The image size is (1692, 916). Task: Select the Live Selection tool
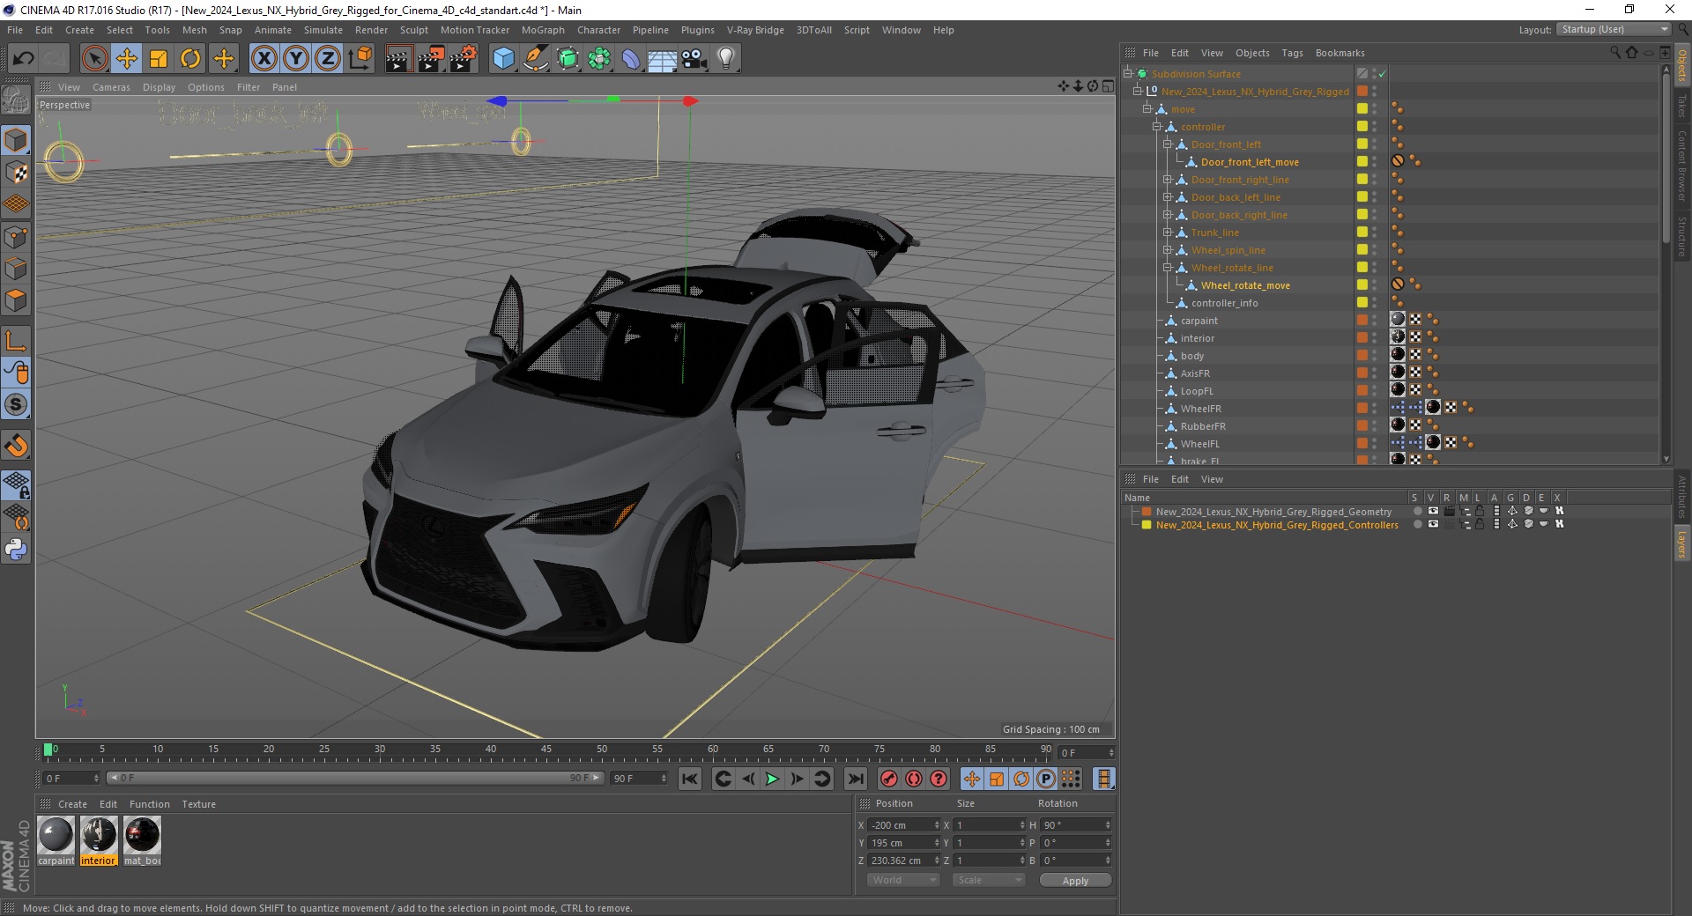pyautogui.click(x=94, y=59)
